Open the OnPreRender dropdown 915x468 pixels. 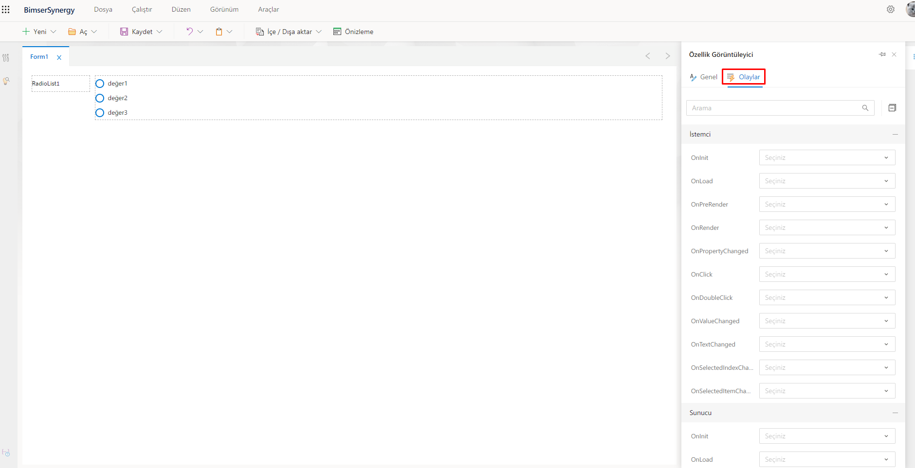(x=827, y=204)
